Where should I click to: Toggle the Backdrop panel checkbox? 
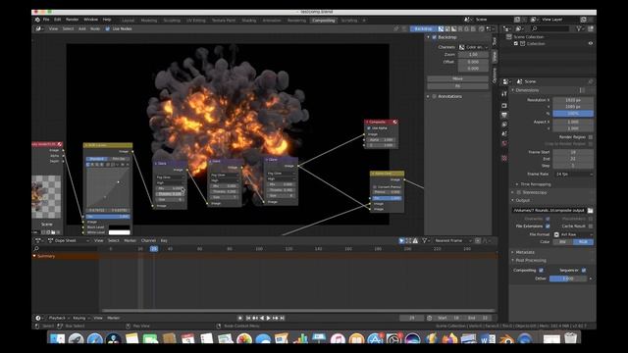coord(434,37)
